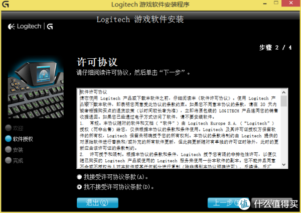Click the license agreement scrollbar thumb
The image size is (301, 213).
tap(284, 101)
